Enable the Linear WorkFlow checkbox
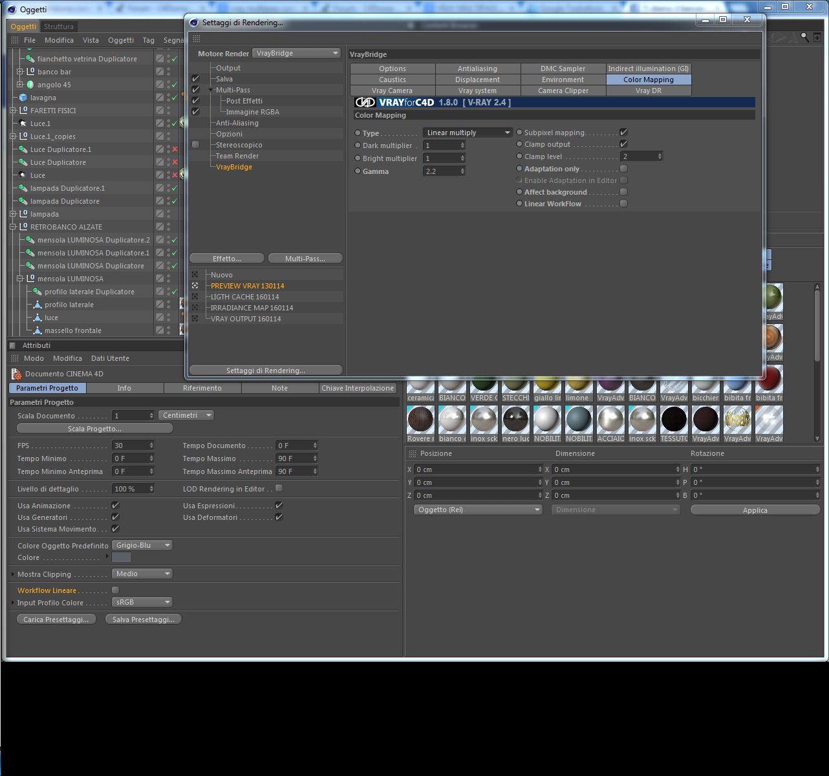This screenshot has height=776, width=829. (623, 204)
